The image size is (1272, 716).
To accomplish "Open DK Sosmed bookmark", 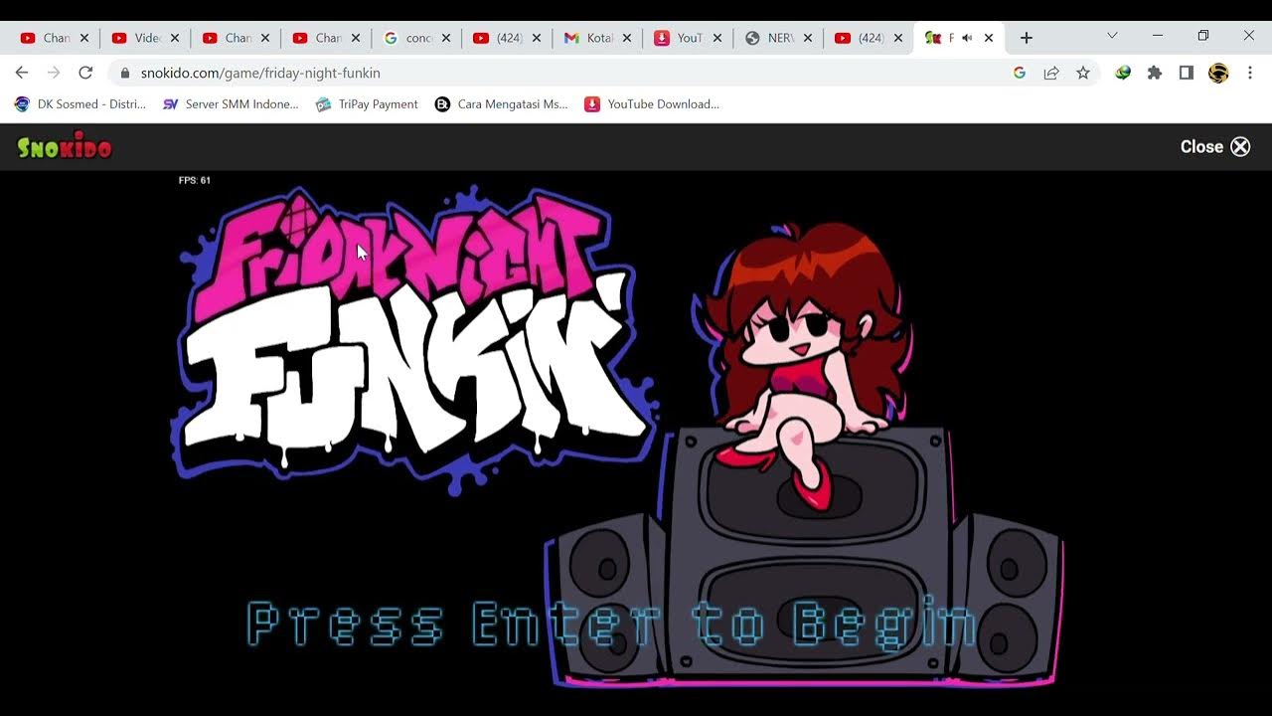I will click(79, 104).
